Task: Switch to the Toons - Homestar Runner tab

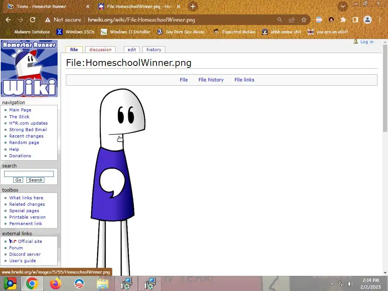Action: coord(41,6)
